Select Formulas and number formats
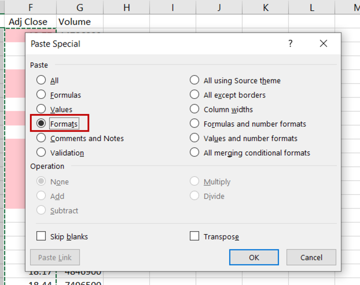Screen dimensions: 360x285 click(x=194, y=123)
